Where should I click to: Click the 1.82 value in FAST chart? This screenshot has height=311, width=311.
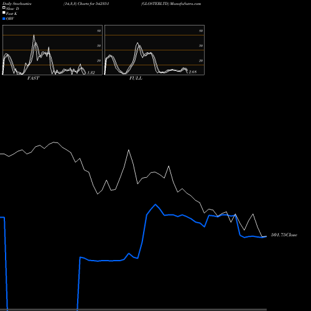91,72
